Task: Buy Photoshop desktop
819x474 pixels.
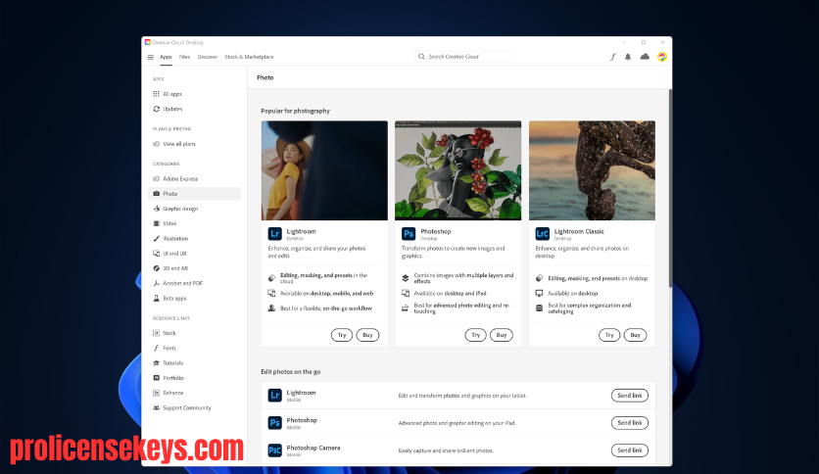Action: click(x=502, y=335)
